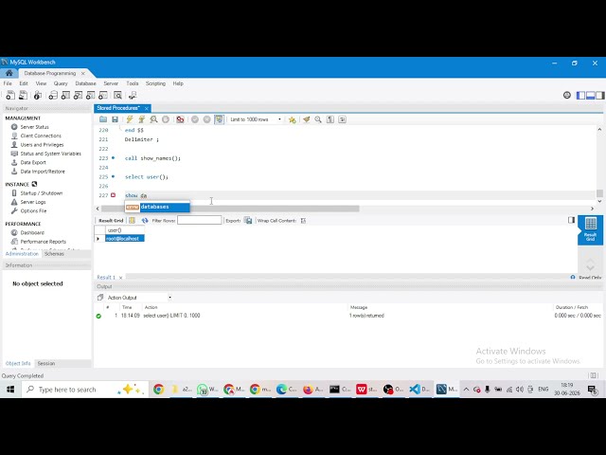The height and width of the screenshot is (455, 606).
Task: Click the taskbar search box
Action: [x=85, y=390]
